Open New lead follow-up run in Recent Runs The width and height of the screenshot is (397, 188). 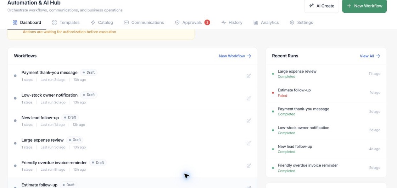point(326,149)
